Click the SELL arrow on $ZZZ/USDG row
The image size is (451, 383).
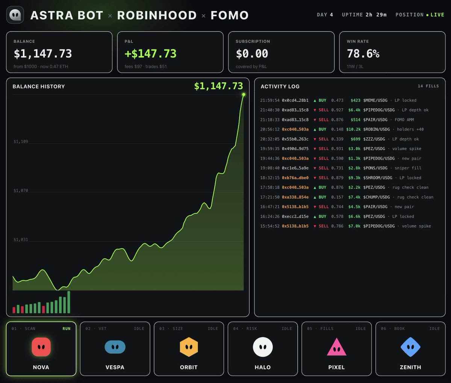click(315, 139)
